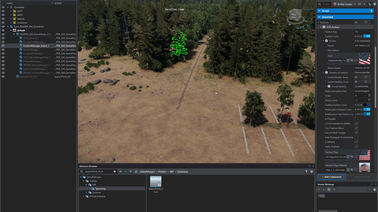Open Terrain Minimap settings gear
The width and height of the screenshot is (378, 212).
[374, 189]
